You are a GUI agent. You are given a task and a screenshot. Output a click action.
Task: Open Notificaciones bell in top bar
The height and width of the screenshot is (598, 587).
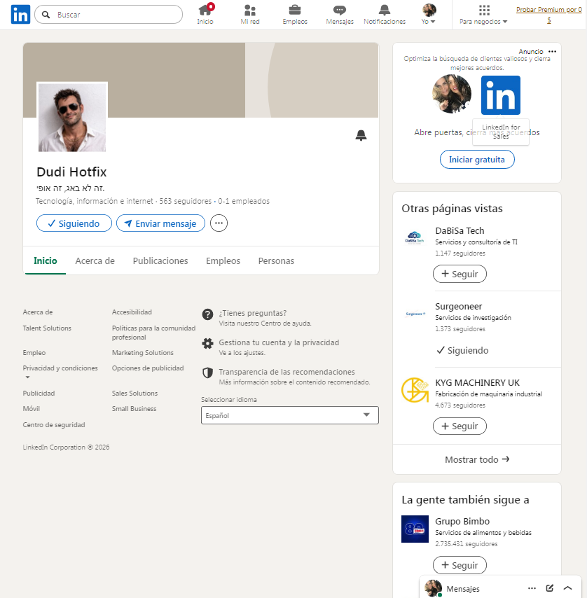click(x=385, y=10)
